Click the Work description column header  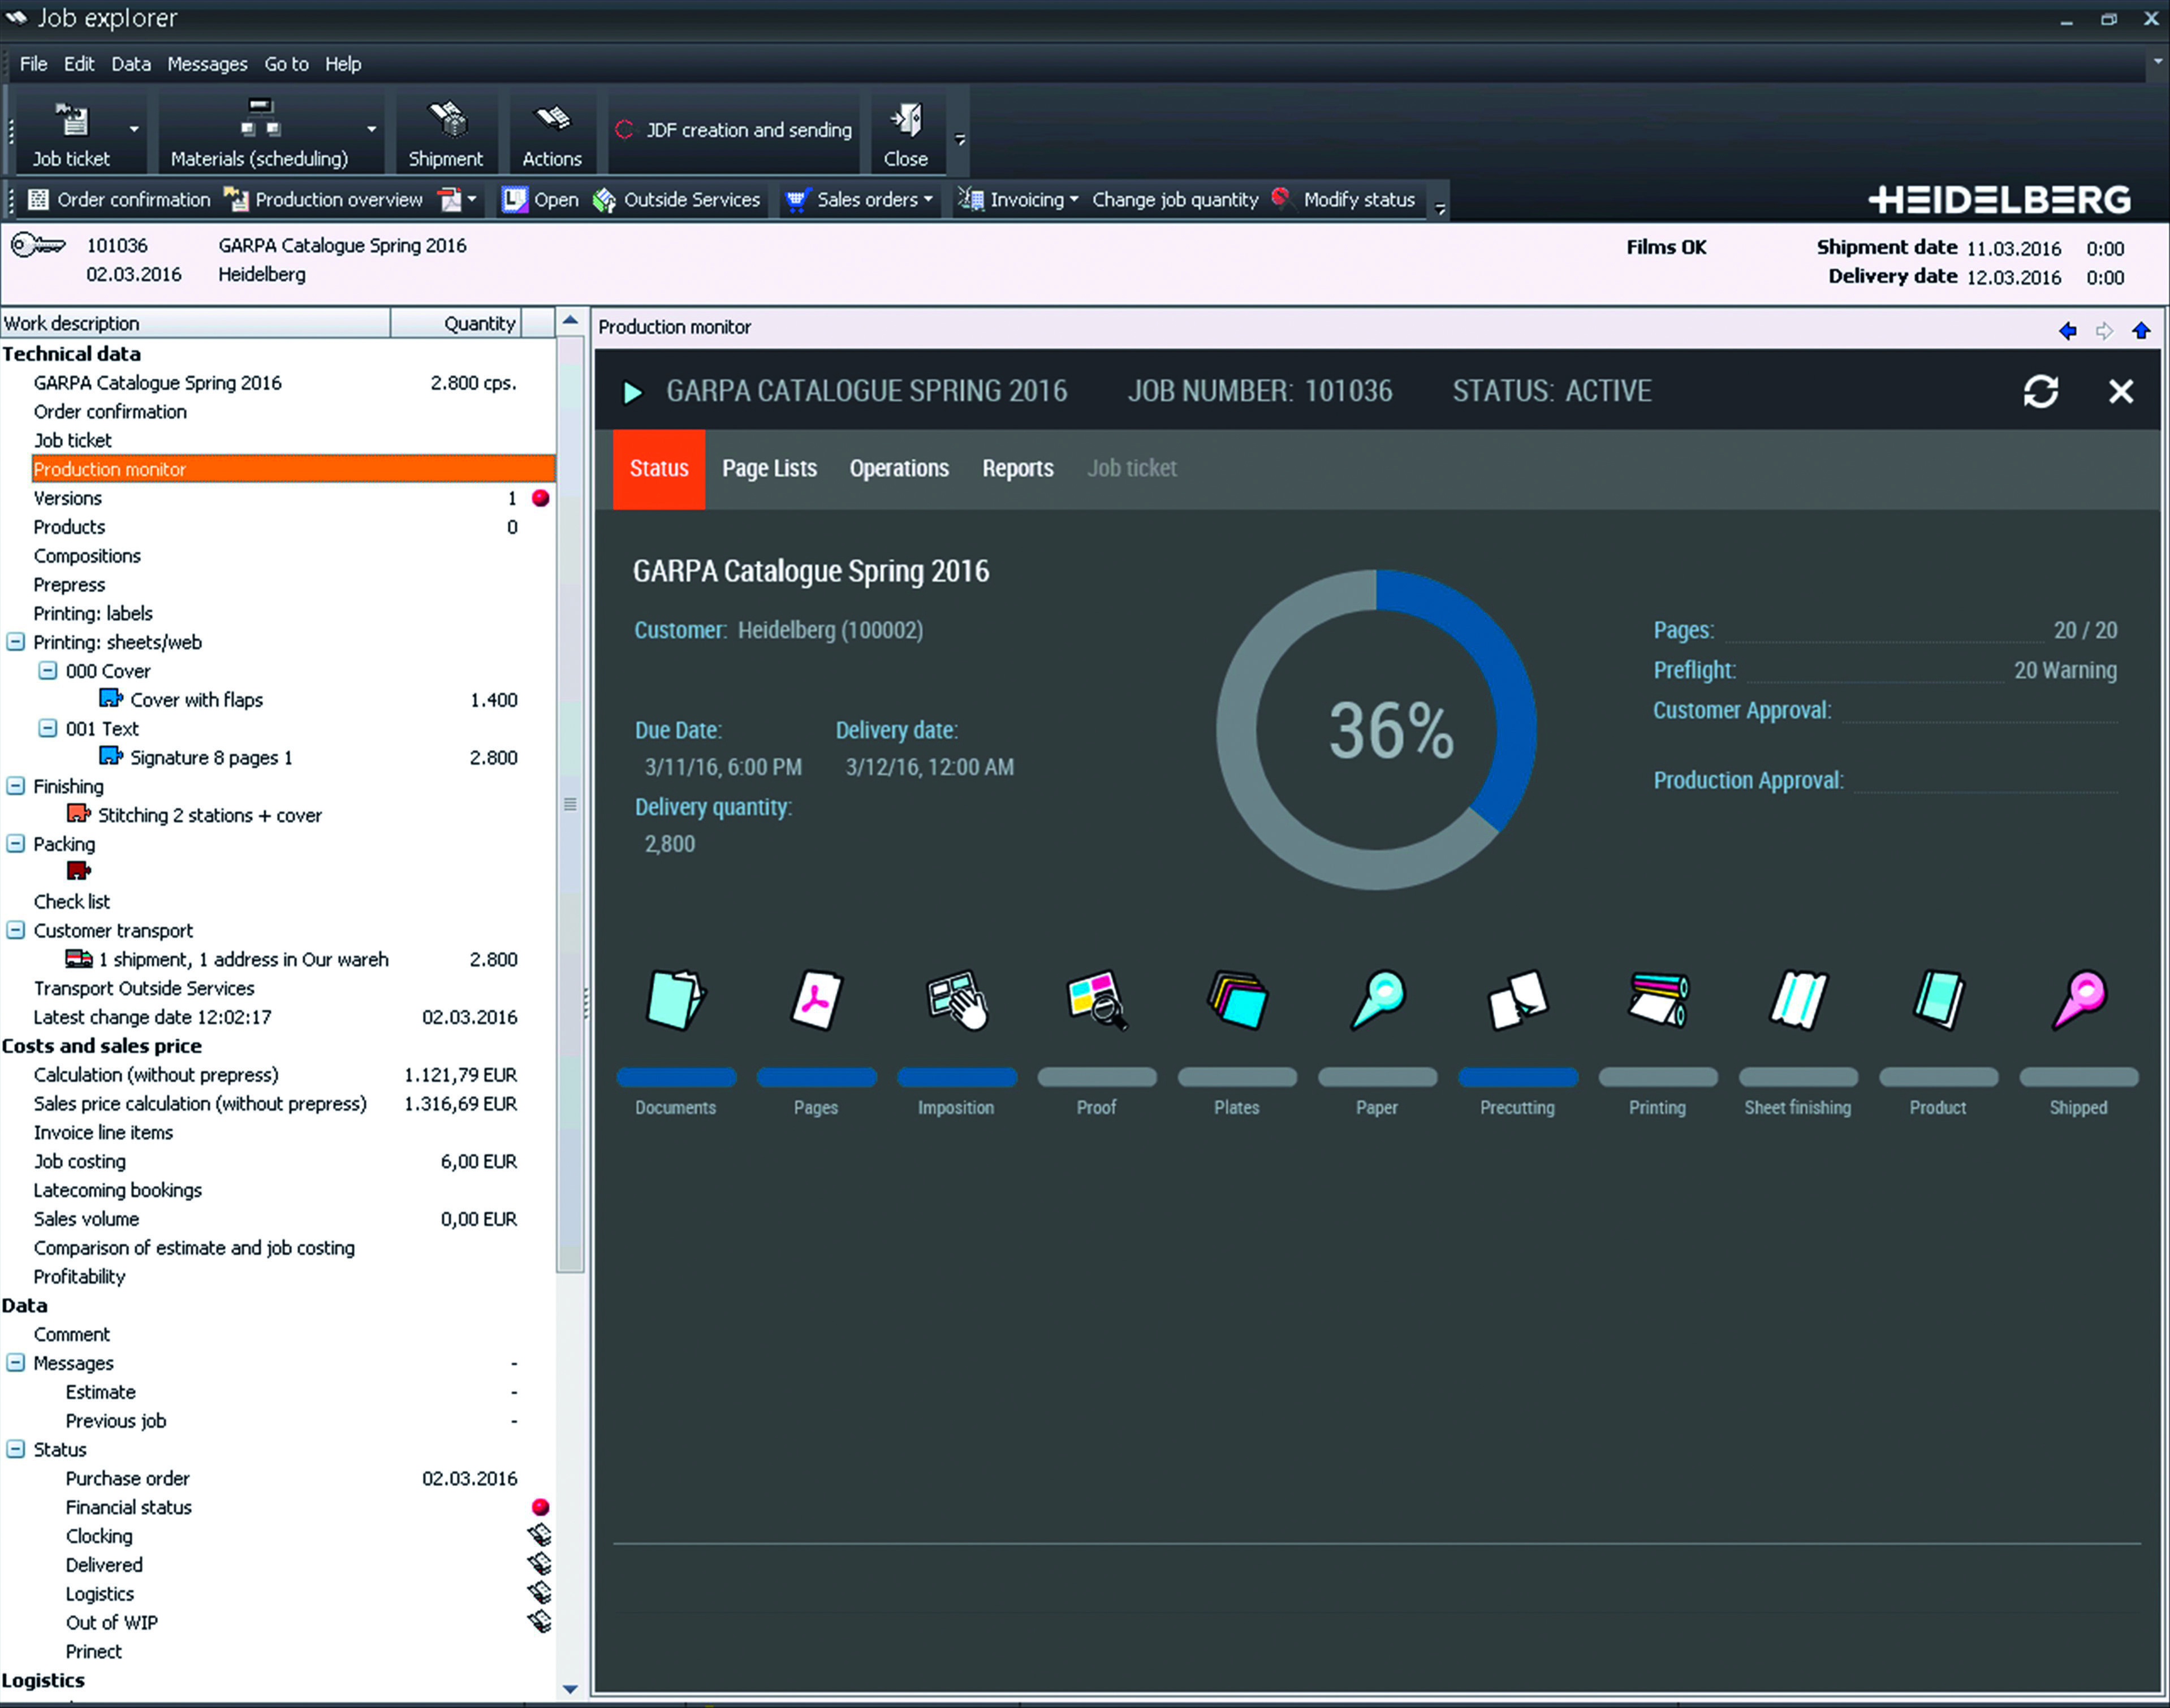[x=195, y=323]
